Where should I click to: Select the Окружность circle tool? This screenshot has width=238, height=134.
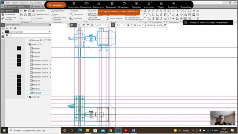[58, 11]
